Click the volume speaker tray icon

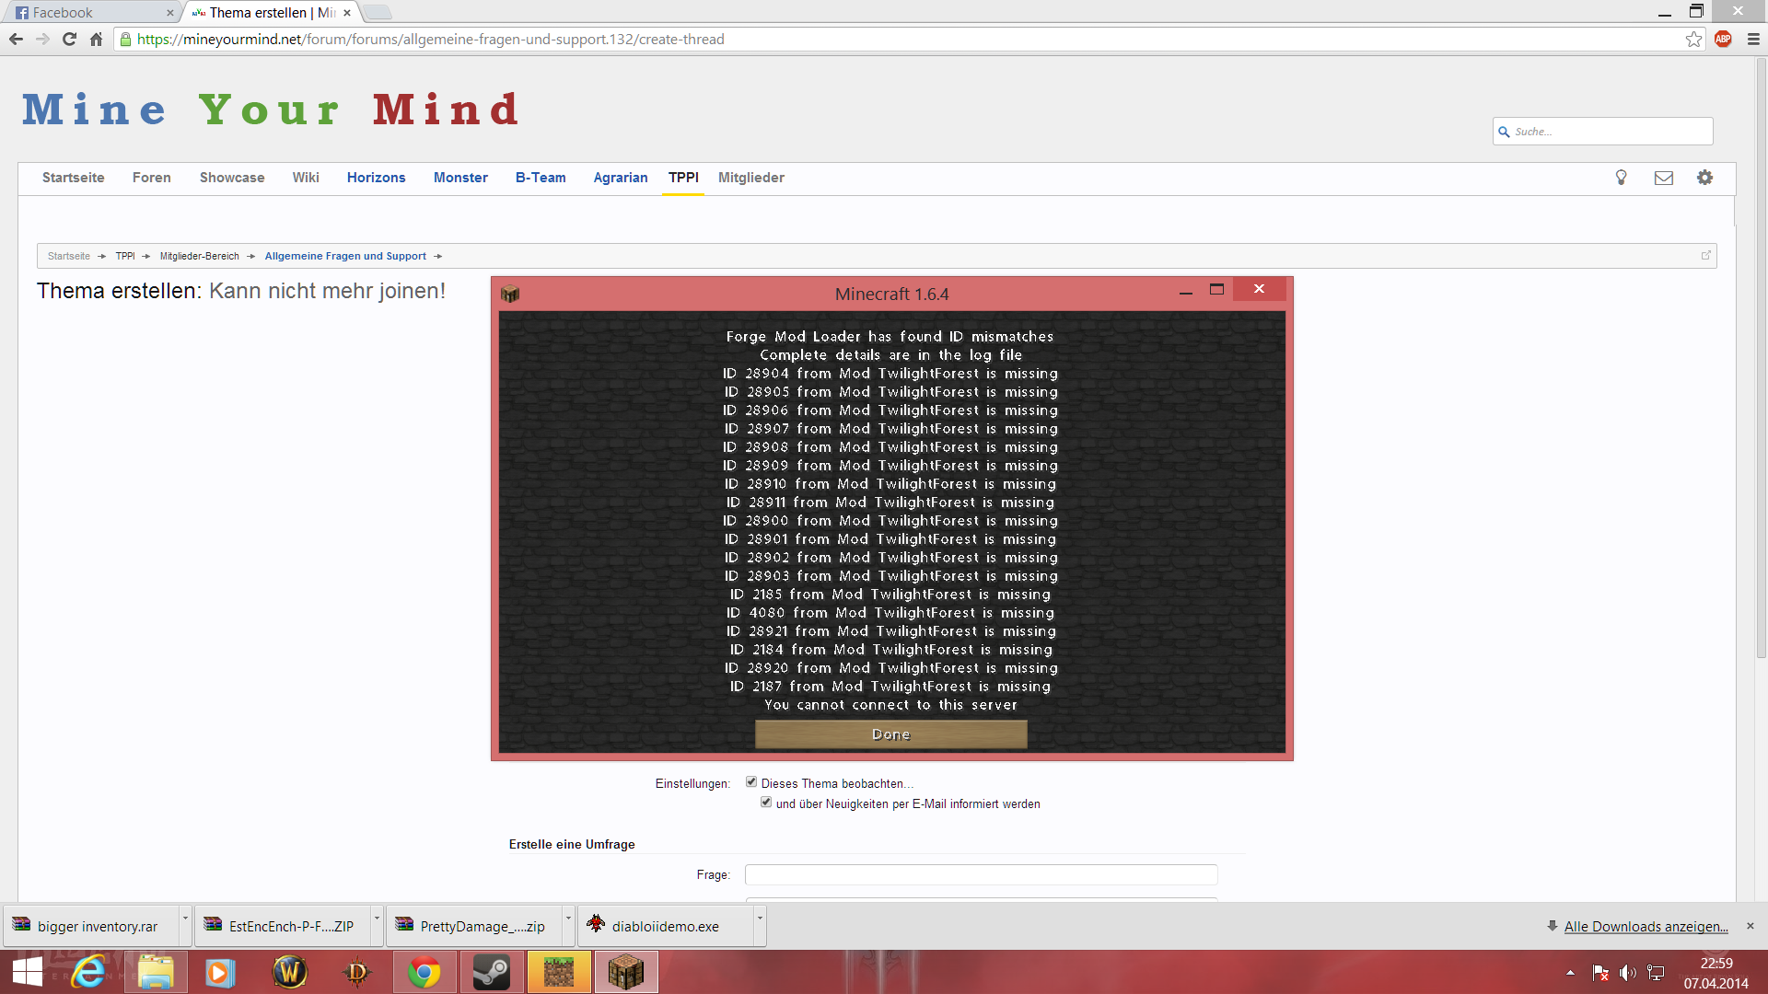1627,973
